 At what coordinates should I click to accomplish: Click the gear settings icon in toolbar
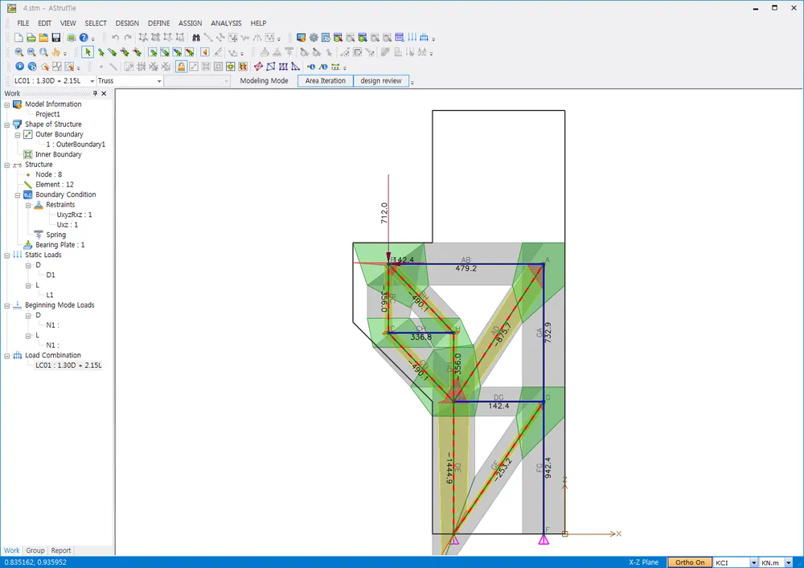coord(314,38)
